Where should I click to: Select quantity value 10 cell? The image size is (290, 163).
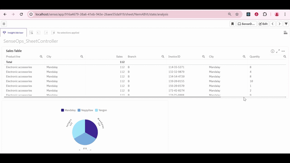tap(267, 81)
